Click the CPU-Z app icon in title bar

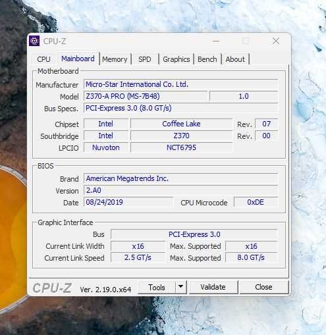tap(34, 41)
